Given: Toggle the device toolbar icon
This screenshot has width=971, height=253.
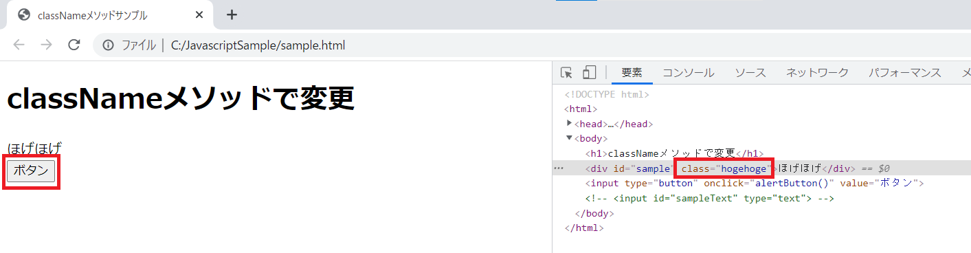Looking at the screenshot, I should click(589, 73).
